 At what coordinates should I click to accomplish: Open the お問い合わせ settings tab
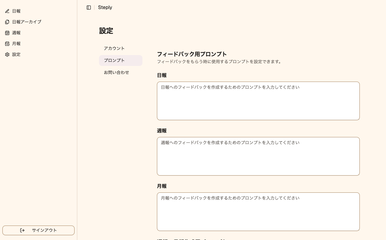[x=121, y=73]
